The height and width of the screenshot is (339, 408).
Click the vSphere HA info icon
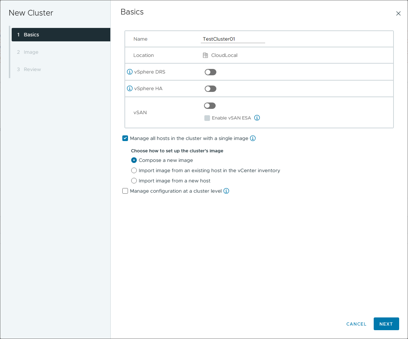pyautogui.click(x=130, y=89)
